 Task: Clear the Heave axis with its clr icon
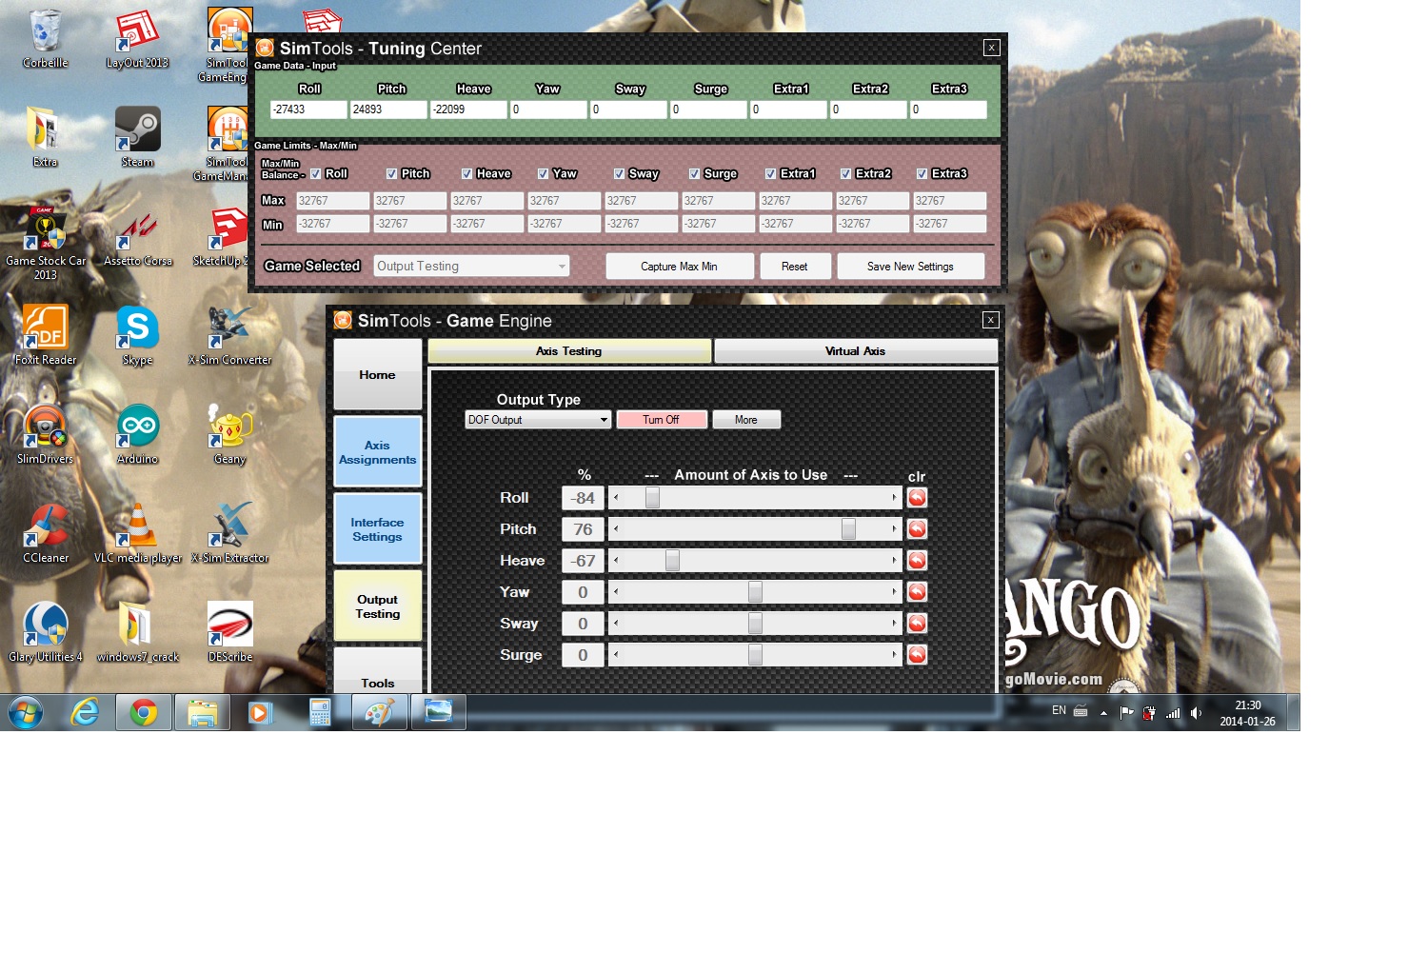click(917, 560)
